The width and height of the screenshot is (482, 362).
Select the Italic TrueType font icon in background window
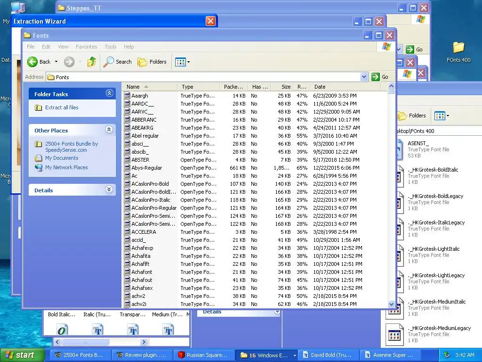(x=98, y=329)
